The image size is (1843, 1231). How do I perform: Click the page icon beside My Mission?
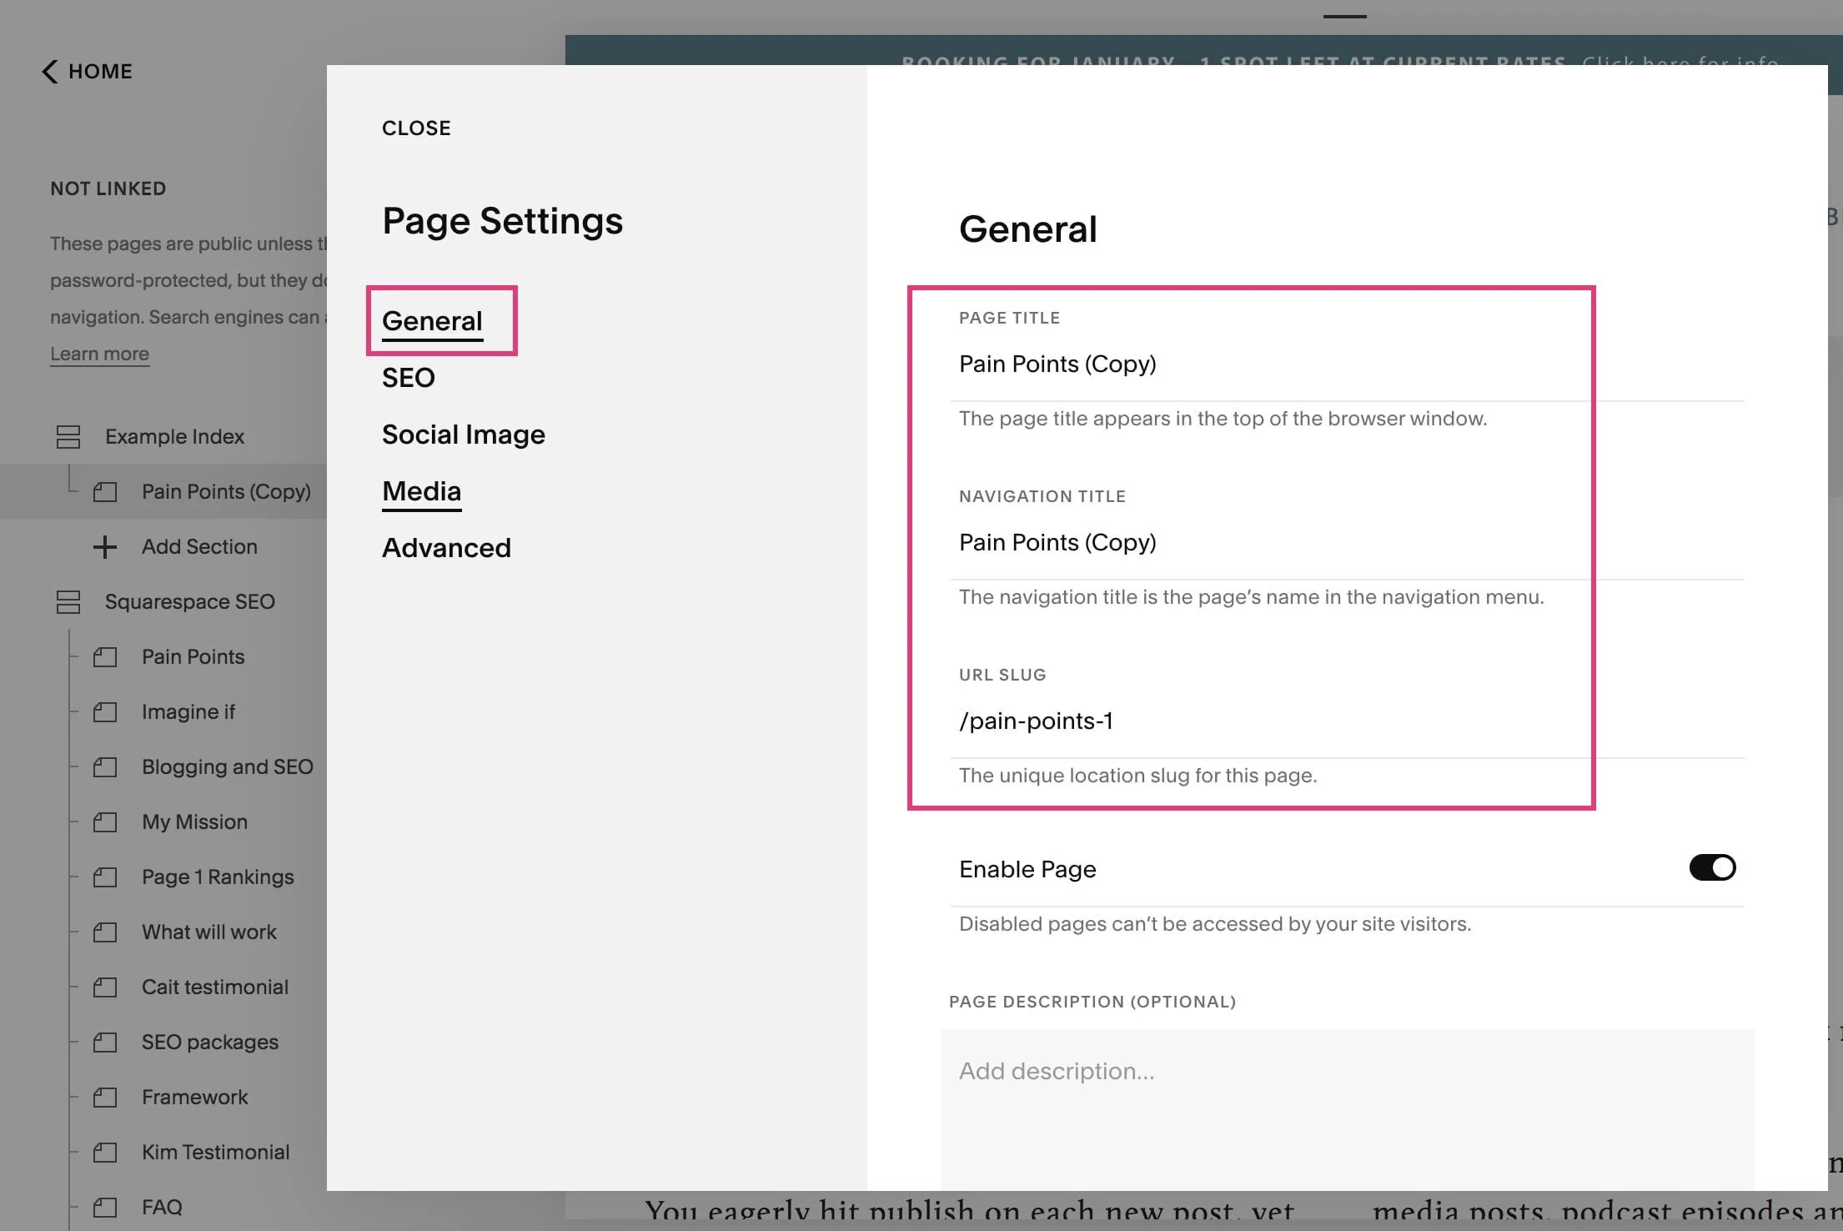(x=104, y=822)
